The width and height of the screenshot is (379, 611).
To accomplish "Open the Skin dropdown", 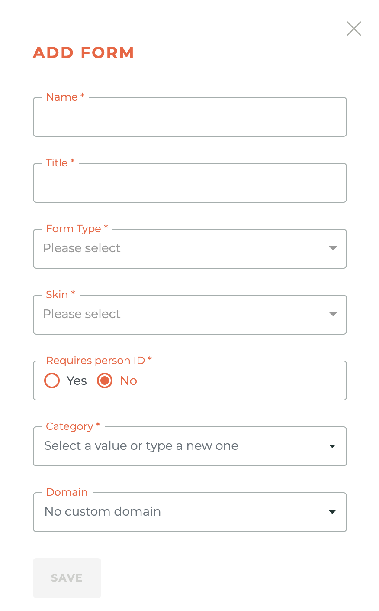I will 190,314.
